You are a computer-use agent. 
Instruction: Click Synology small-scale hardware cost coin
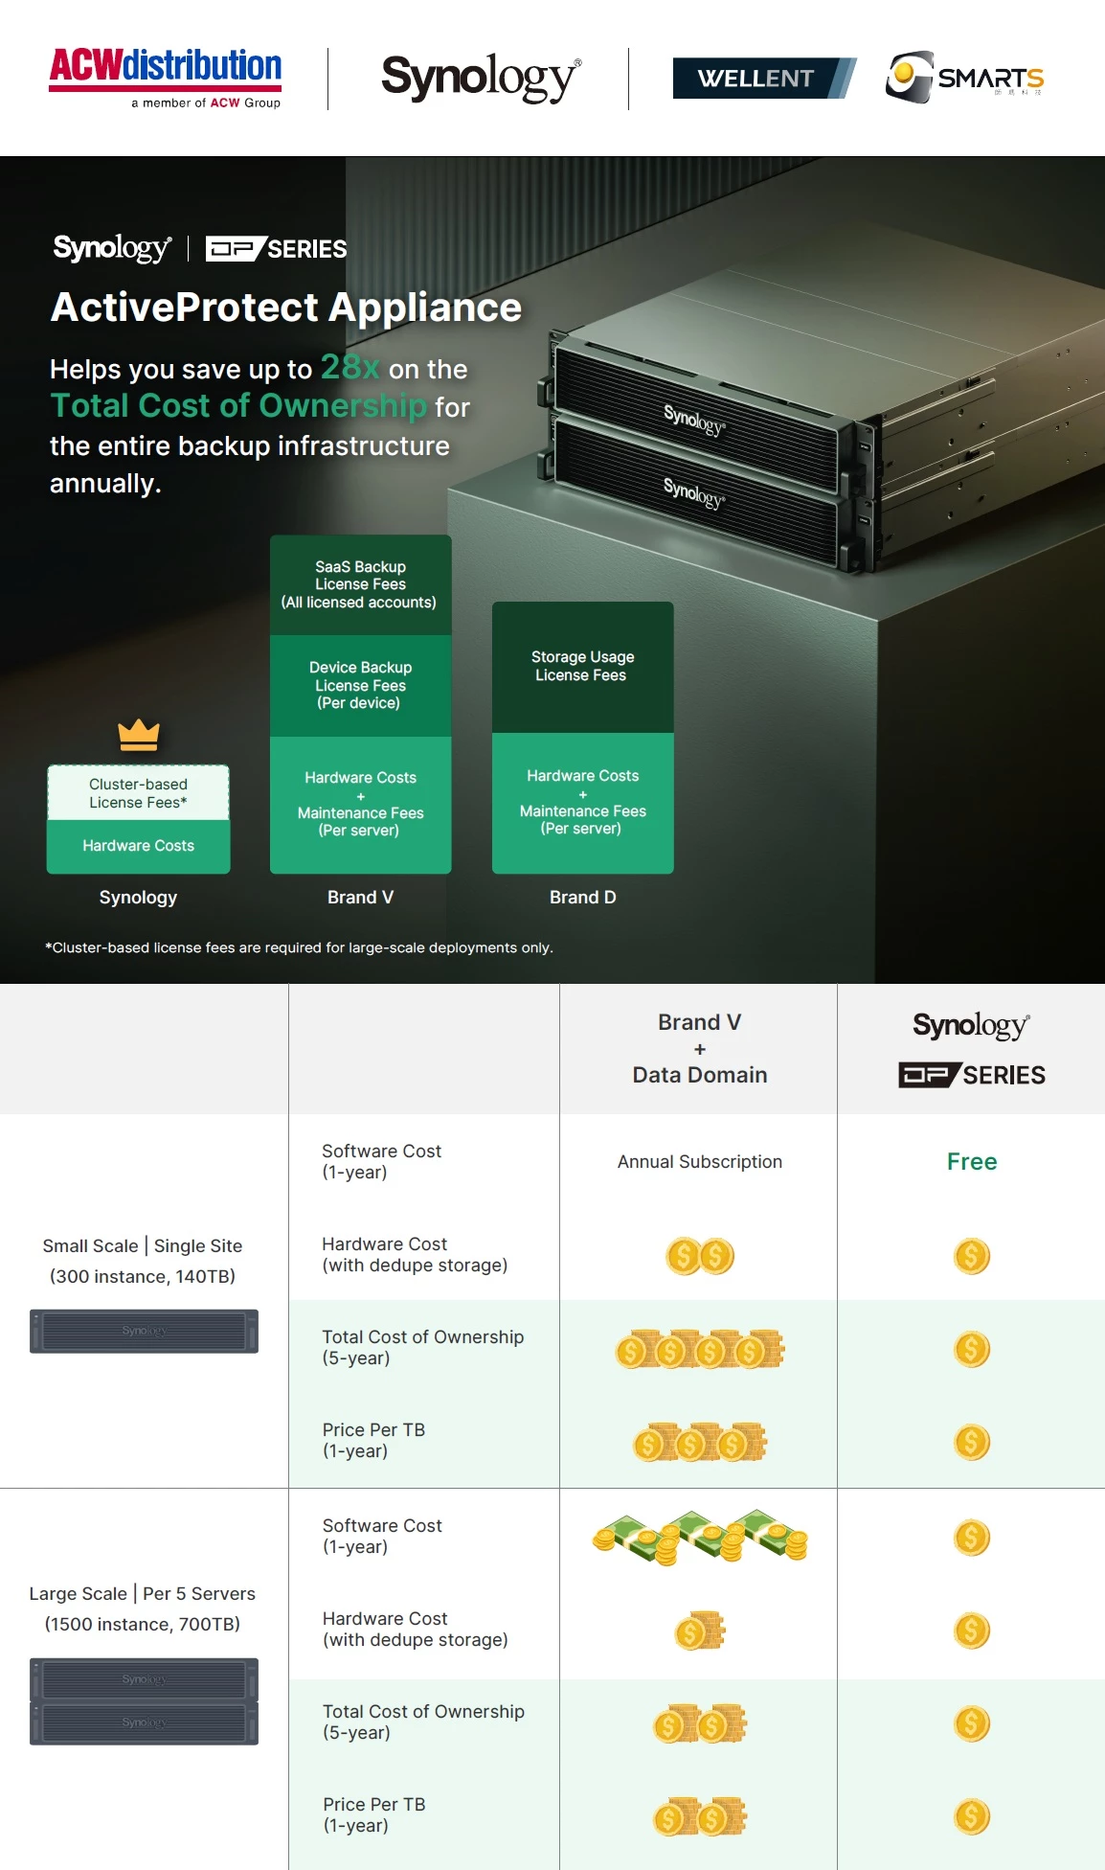click(x=972, y=1256)
